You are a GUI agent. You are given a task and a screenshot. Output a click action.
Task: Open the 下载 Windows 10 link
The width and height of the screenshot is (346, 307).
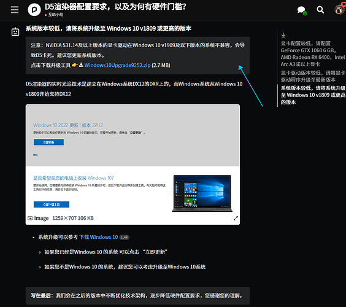[99, 237]
